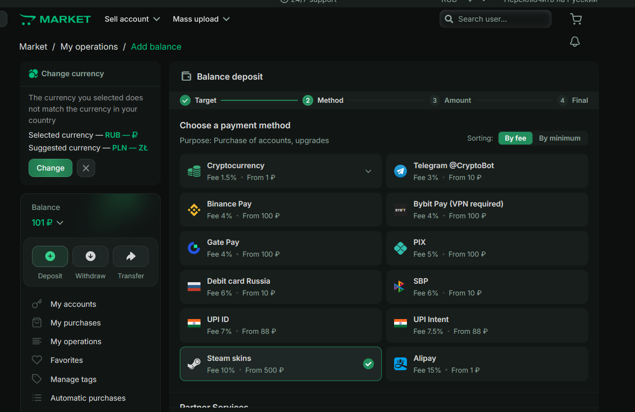Open notifications bell icon
The image size is (635, 412).
(575, 42)
